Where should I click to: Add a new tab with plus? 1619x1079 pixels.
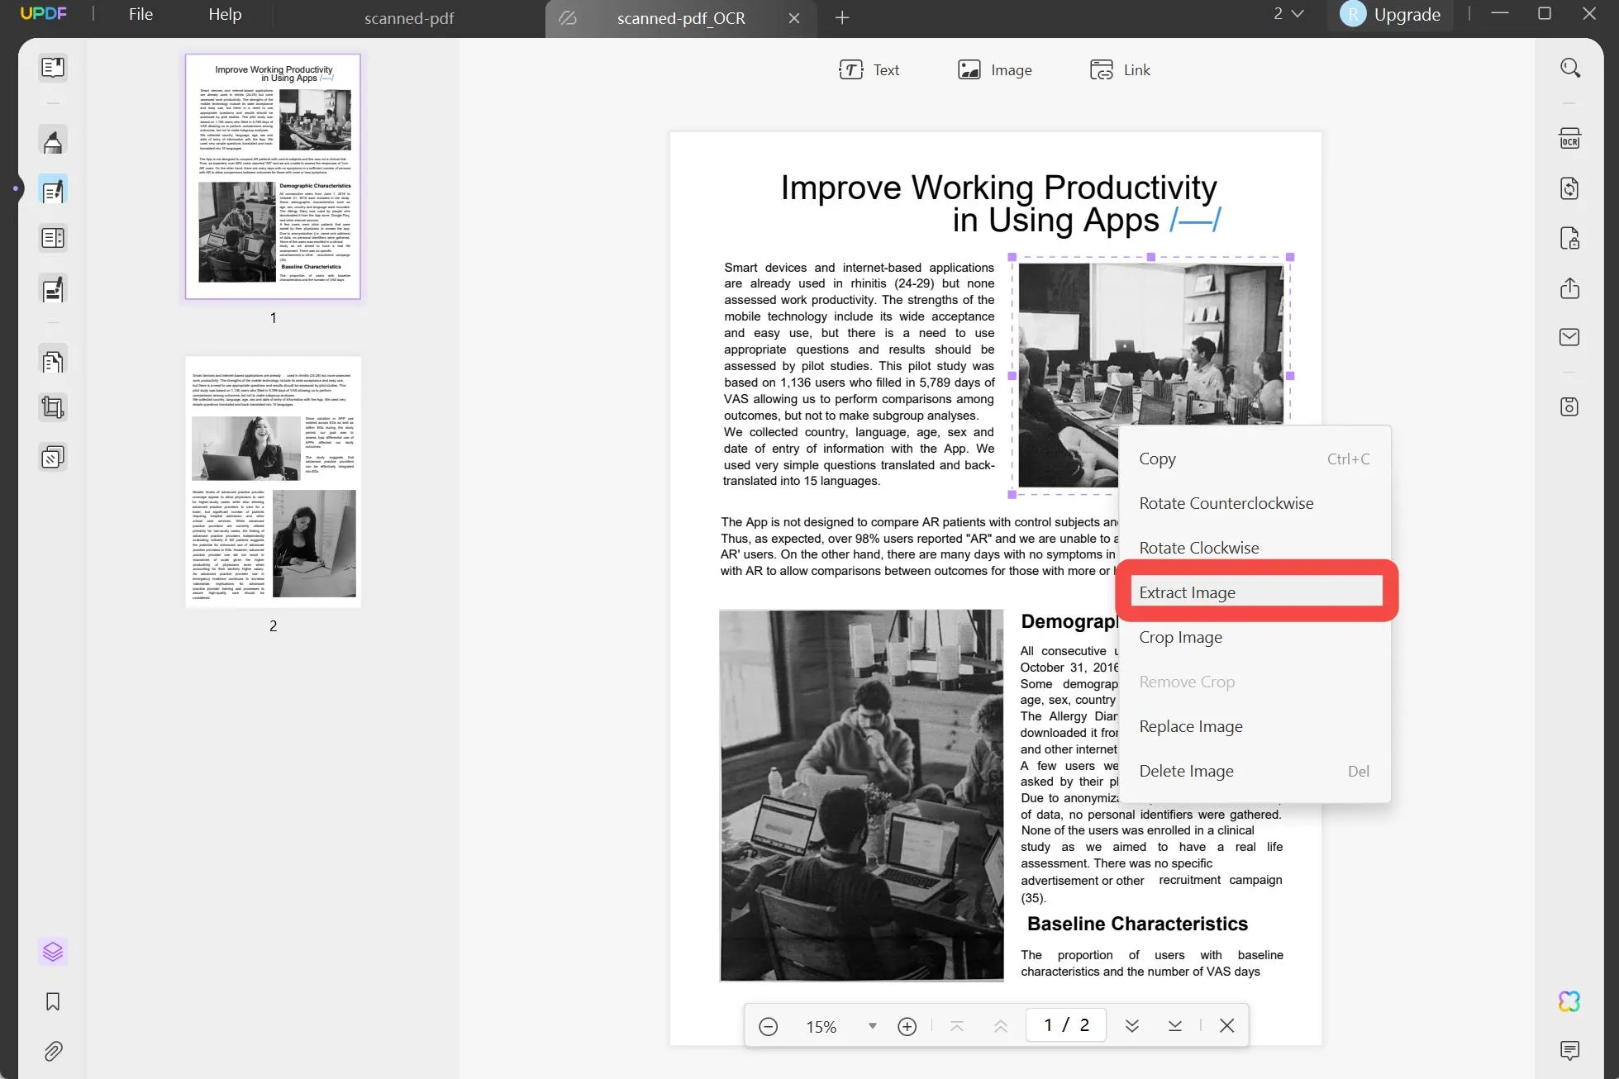coord(842,17)
